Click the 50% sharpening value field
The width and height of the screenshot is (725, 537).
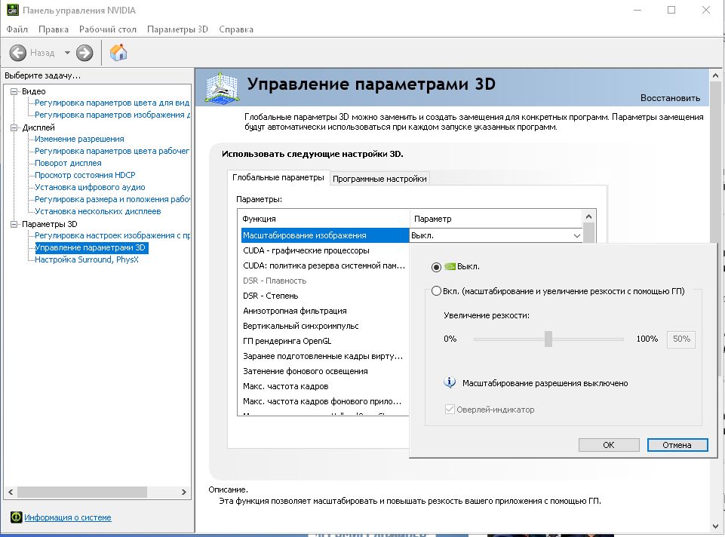point(681,339)
